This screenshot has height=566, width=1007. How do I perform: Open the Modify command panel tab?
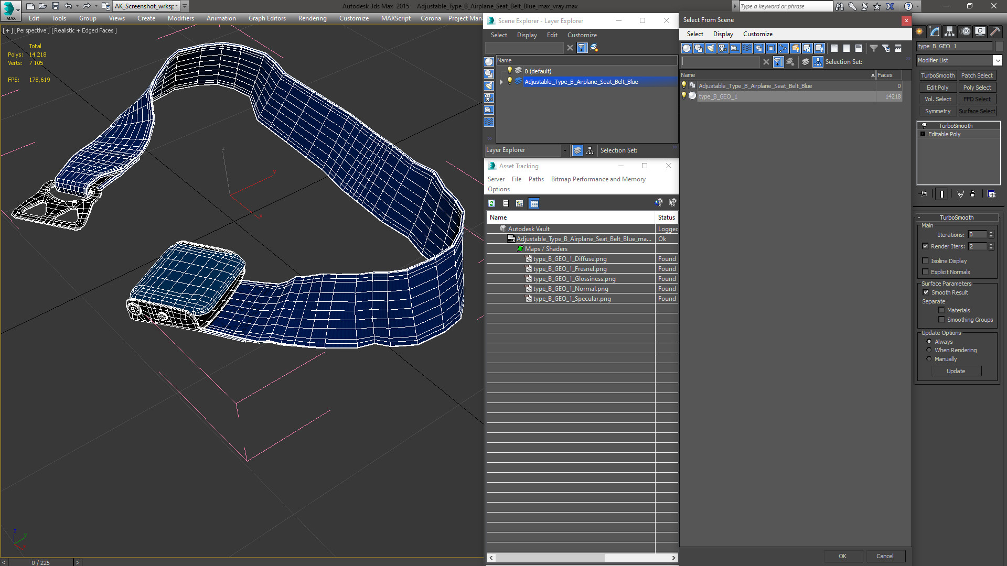pyautogui.click(x=935, y=31)
